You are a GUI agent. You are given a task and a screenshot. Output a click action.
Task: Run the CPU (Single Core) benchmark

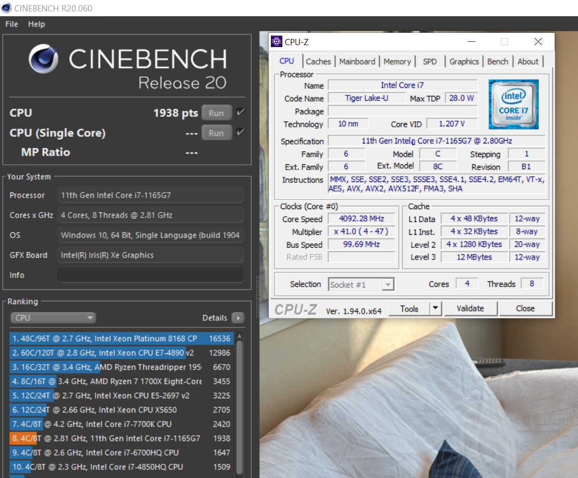(x=216, y=133)
